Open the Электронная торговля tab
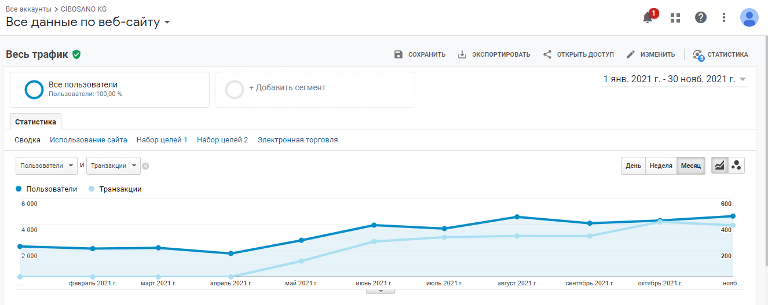 tap(298, 140)
